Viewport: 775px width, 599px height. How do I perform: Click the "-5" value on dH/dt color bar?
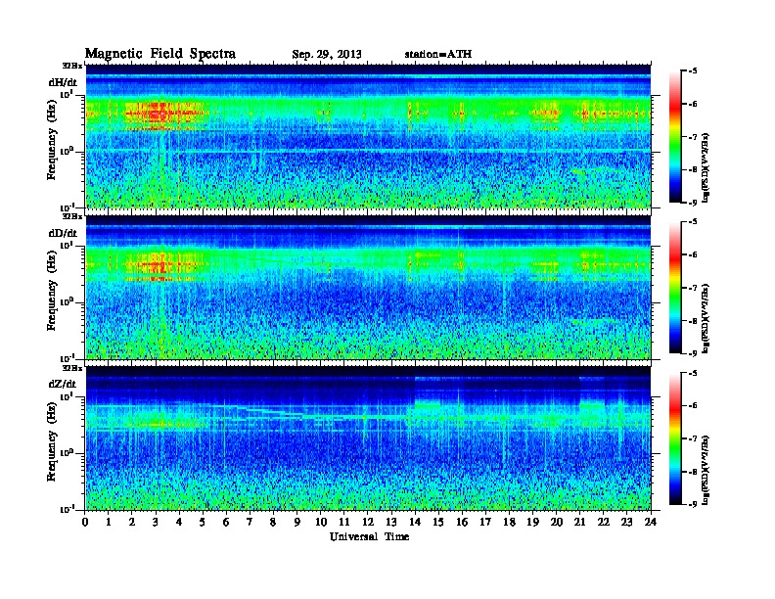point(692,71)
